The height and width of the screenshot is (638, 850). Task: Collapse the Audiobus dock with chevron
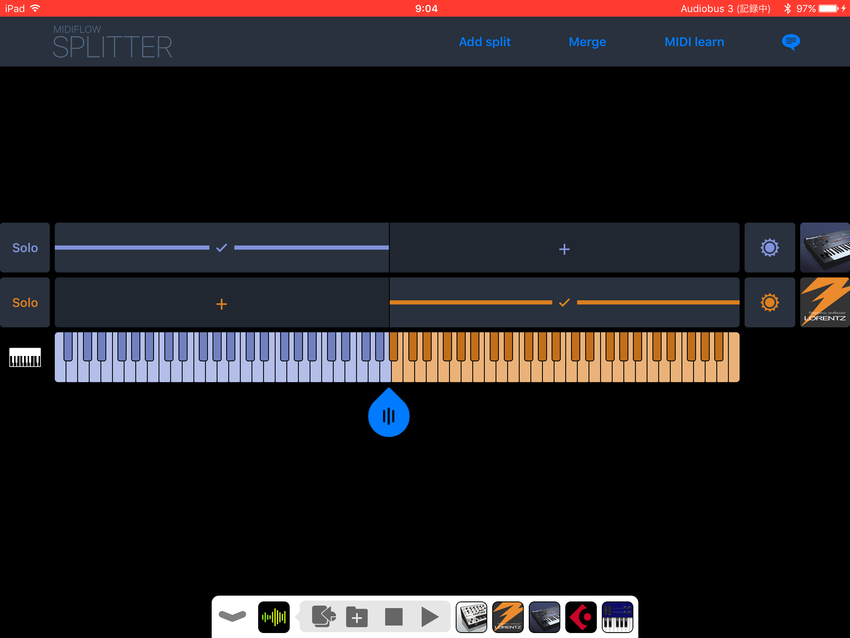(232, 616)
